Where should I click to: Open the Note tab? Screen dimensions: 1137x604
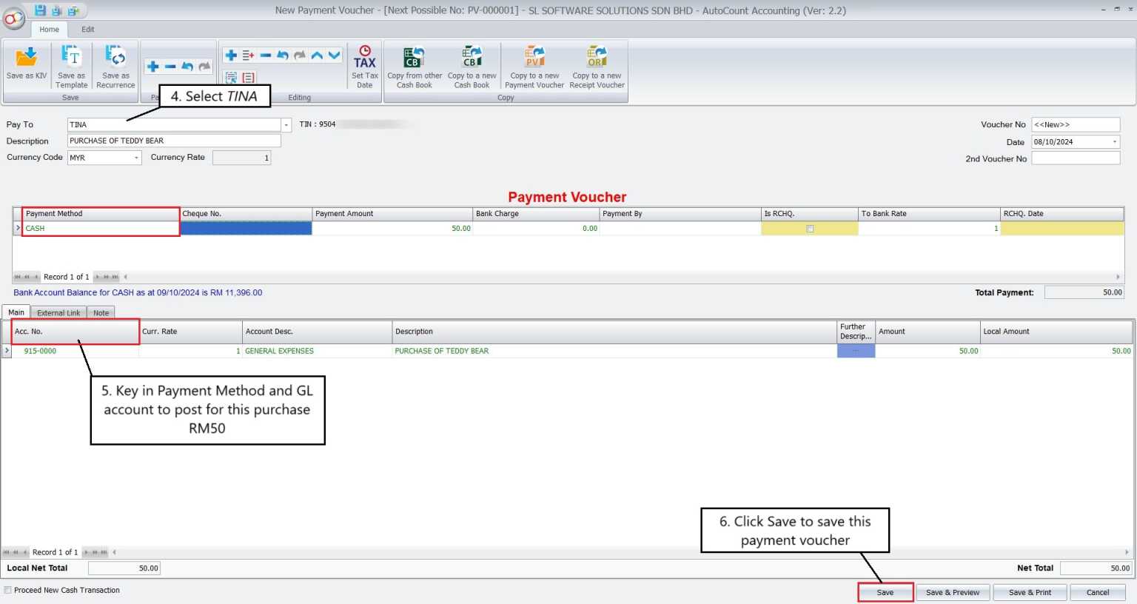click(101, 313)
